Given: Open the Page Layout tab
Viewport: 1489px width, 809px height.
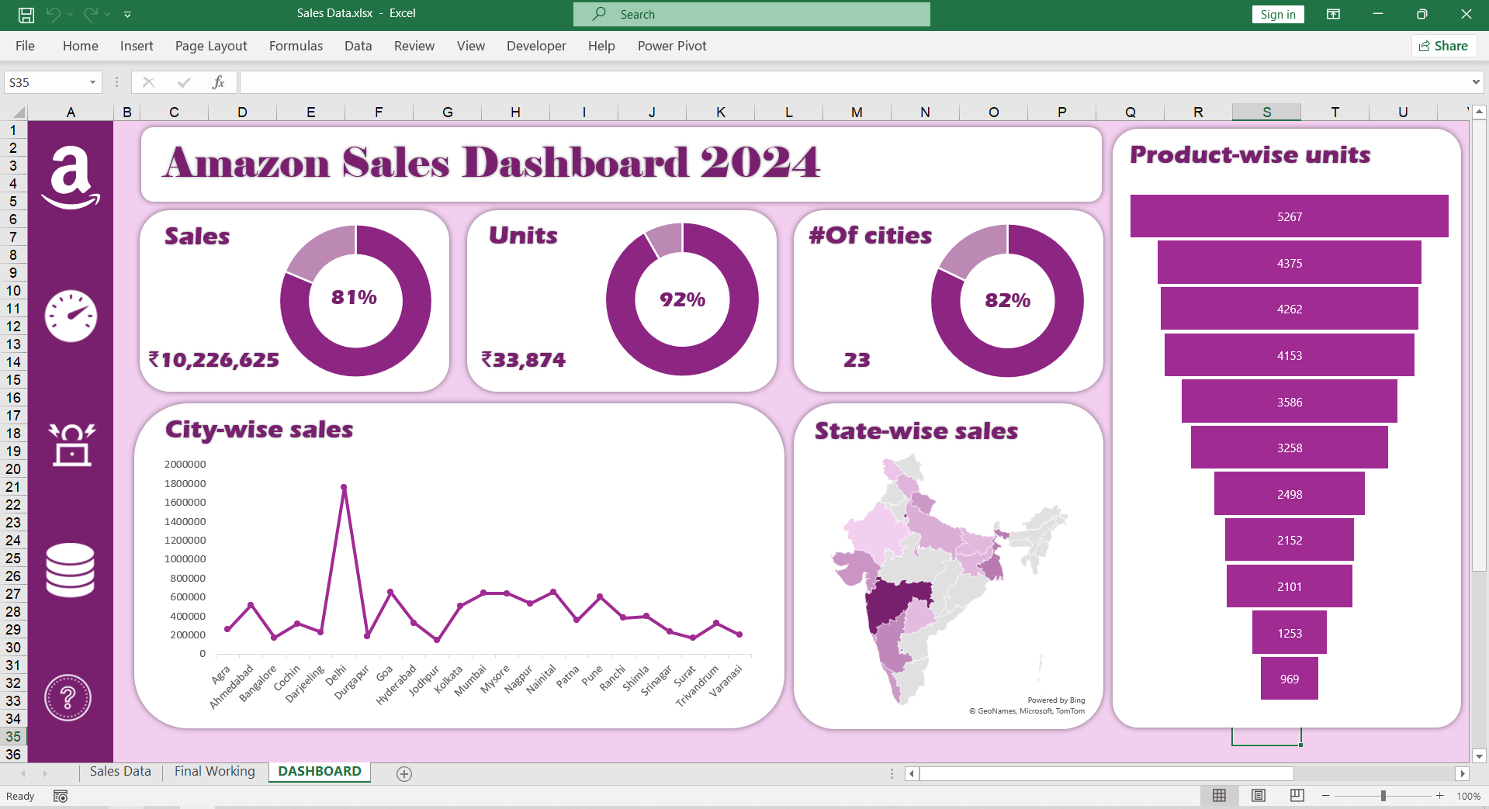Looking at the screenshot, I should (211, 46).
